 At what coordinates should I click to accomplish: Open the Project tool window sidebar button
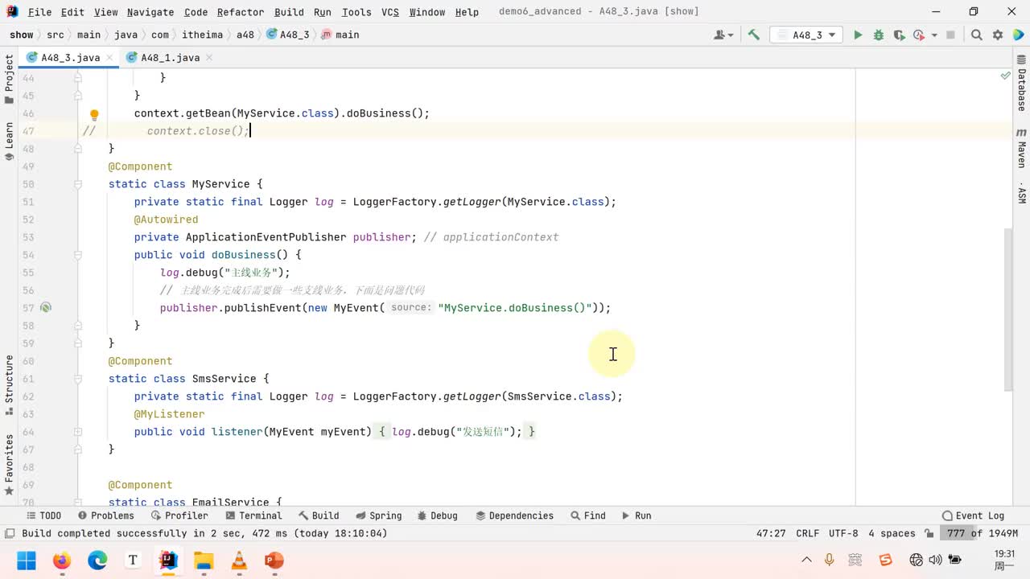[x=9, y=80]
